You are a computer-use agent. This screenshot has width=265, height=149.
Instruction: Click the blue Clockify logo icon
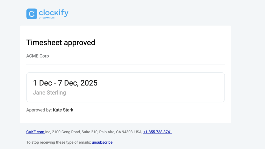coord(32,14)
